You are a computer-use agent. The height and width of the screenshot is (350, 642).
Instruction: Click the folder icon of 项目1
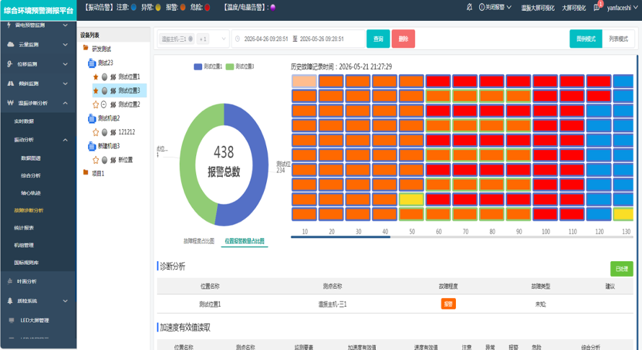coord(86,173)
